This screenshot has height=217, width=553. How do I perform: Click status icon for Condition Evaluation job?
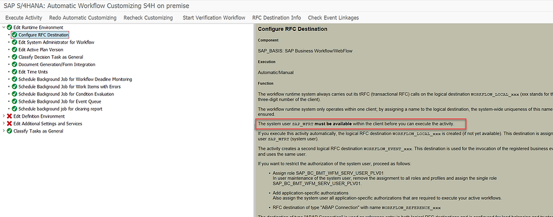click(x=14, y=94)
